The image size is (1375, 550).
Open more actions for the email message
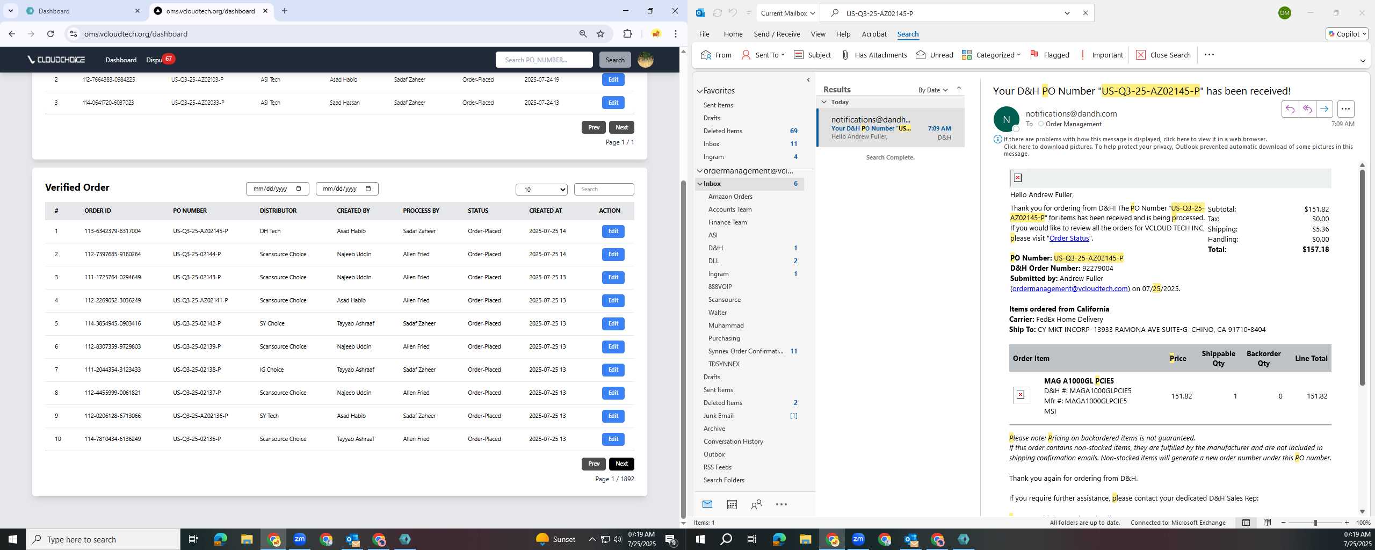pyautogui.click(x=1345, y=109)
